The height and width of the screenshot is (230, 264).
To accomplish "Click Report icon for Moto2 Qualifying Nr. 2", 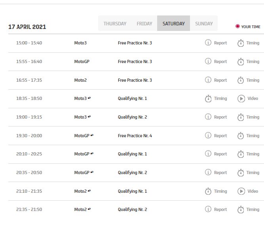I will [208, 209].
